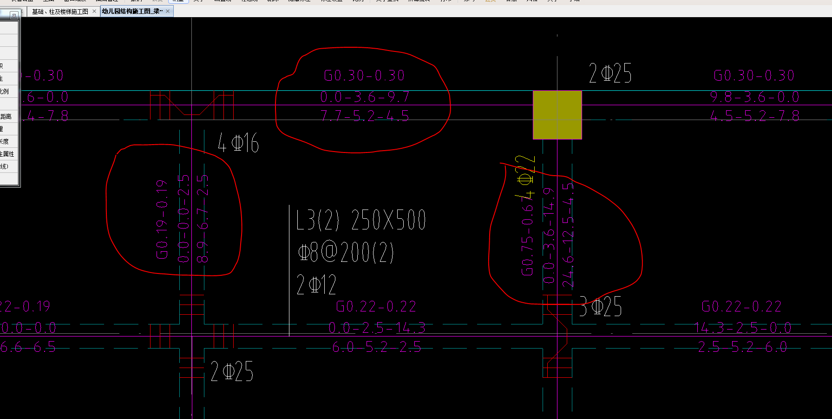Choose the 比例 entry in side panel
This screenshot has height=419, width=832.
[4, 91]
